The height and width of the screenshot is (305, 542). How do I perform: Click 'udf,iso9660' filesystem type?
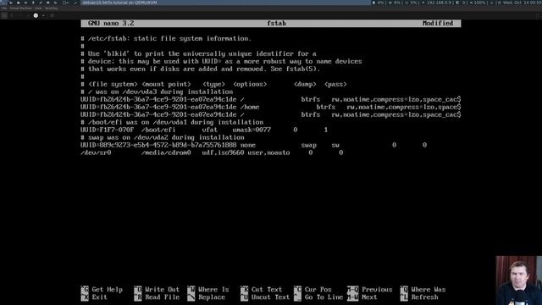point(224,152)
